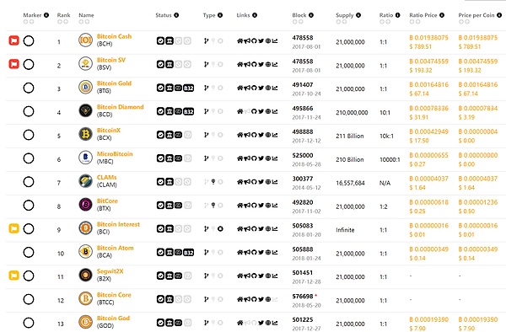Open BitCore's globe explorer icon

click(268, 206)
